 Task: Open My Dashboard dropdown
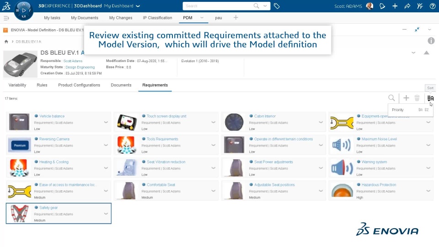138,6
